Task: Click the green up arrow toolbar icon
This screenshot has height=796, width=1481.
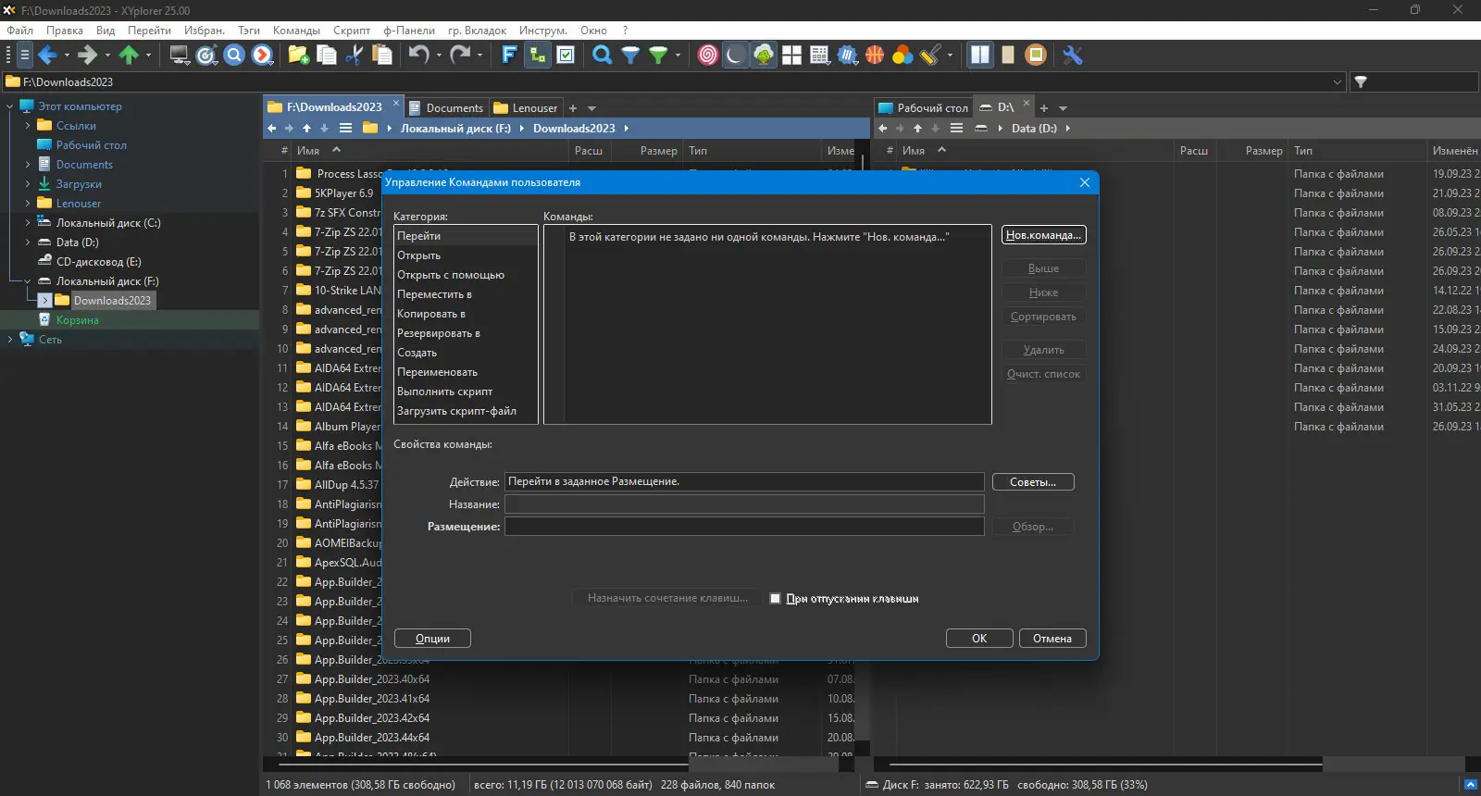Action: (129, 56)
